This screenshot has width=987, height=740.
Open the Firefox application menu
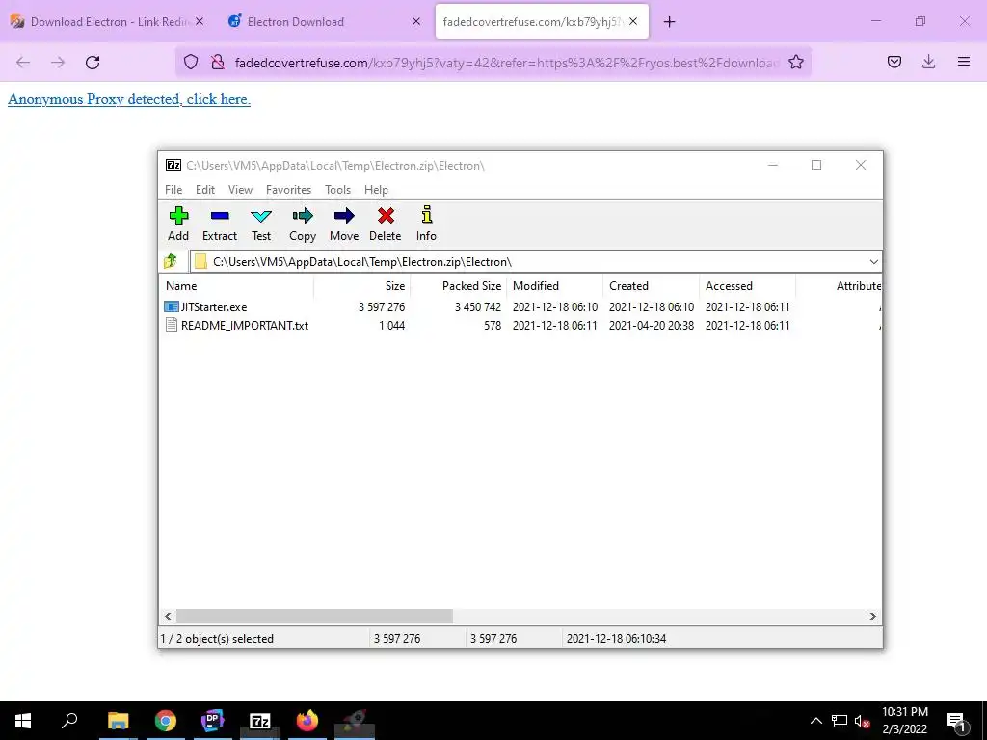[964, 62]
